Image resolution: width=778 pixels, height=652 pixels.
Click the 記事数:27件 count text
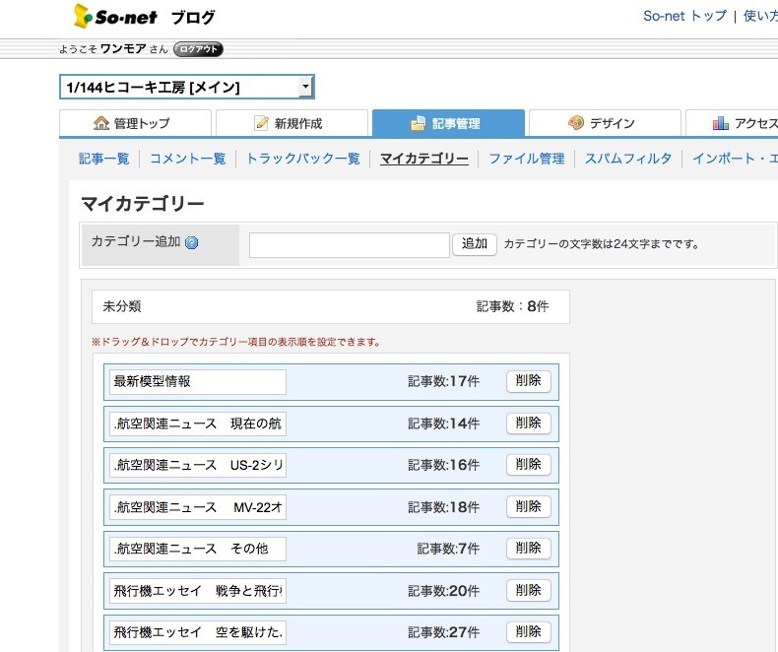click(443, 632)
